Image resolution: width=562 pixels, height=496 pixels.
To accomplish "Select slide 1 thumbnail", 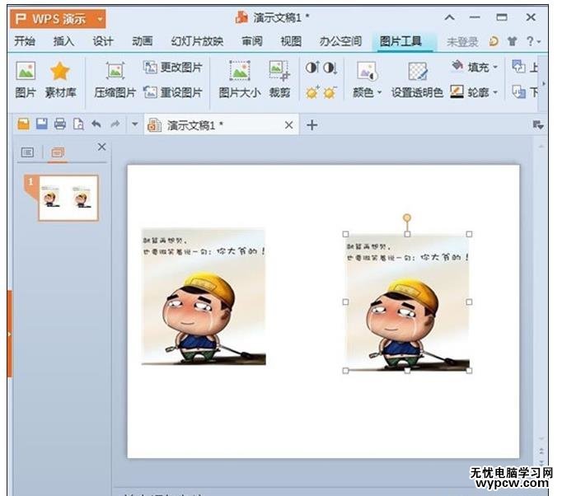I will pyautogui.click(x=68, y=199).
